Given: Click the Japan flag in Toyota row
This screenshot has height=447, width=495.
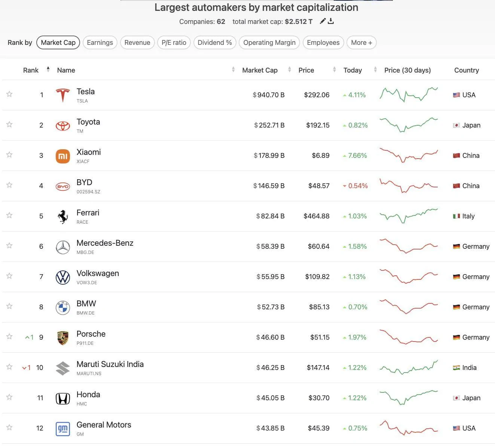Looking at the screenshot, I should pos(456,125).
